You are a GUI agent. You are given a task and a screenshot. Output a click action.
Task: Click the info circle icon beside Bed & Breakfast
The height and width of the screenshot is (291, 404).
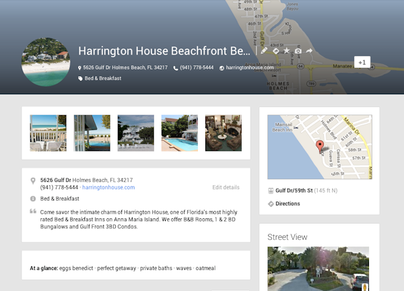point(33,199)
